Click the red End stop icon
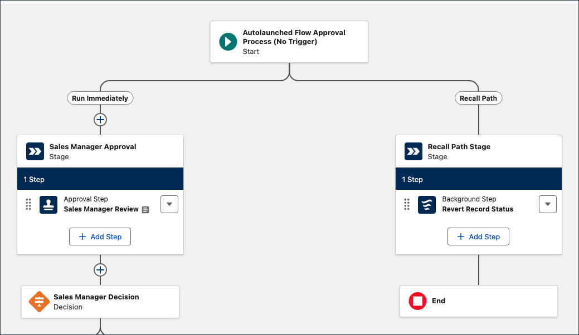The height and width of the screenshot is (335, 579). tap(417, 301)
